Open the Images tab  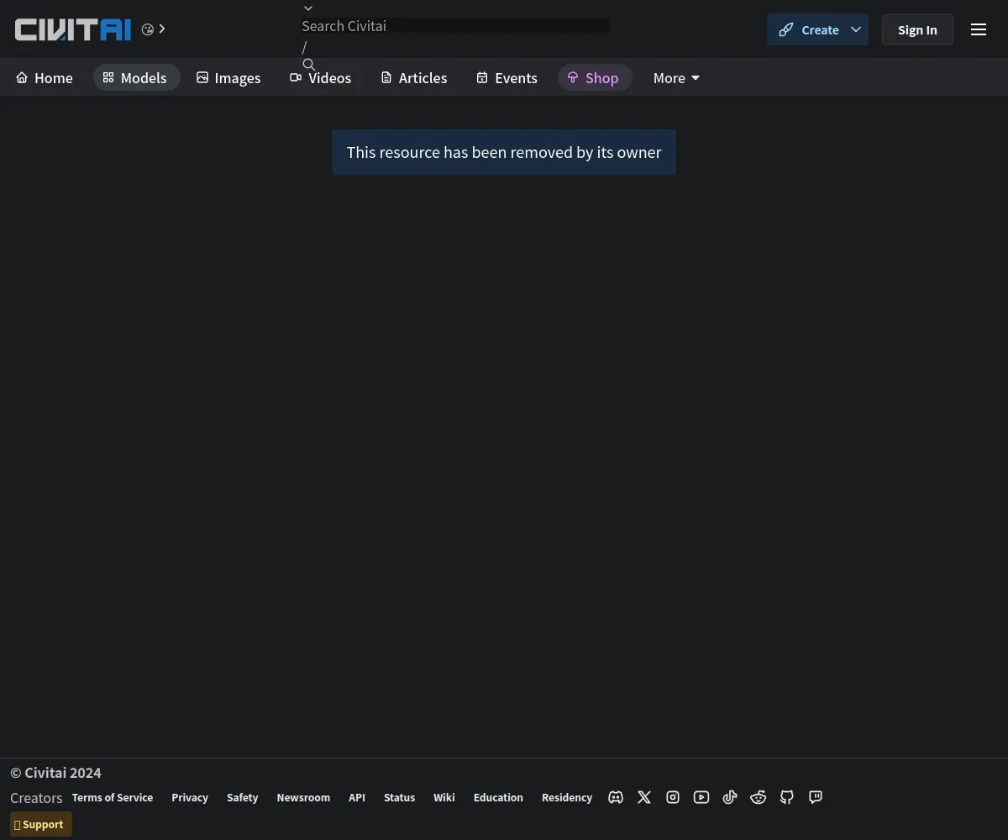(228, 77)
